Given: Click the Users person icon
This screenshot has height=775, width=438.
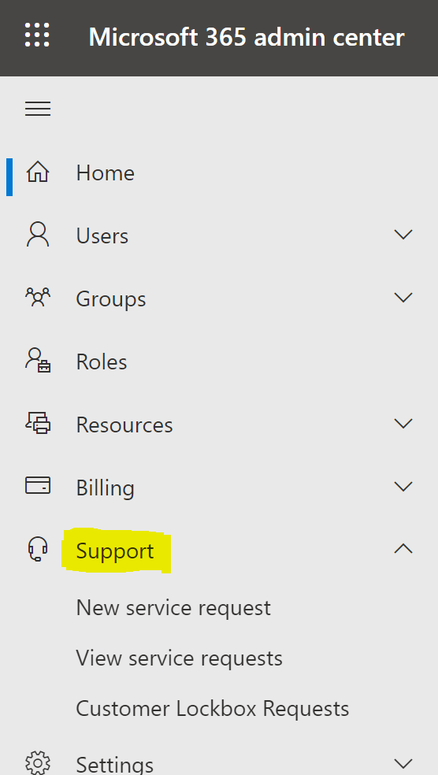Looking at the screenshot, I should point(38,235).
